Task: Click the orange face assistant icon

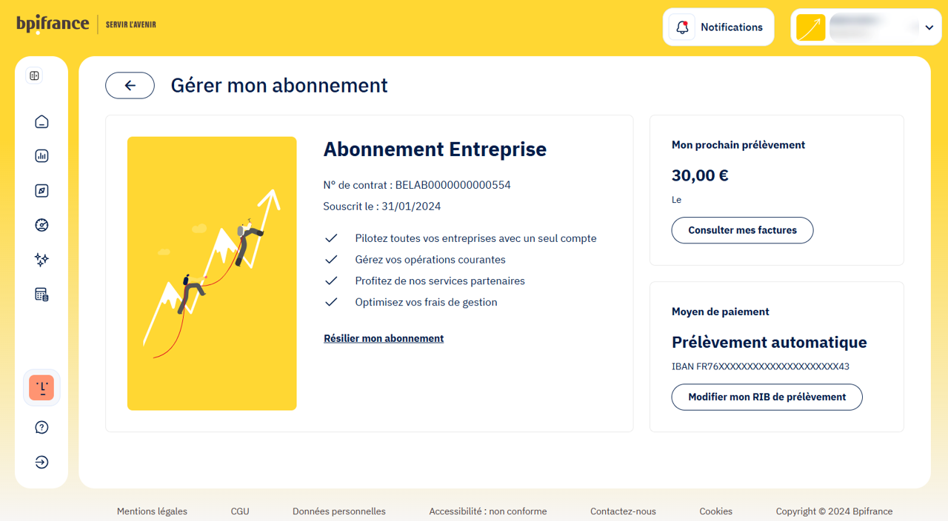Action: point(41,388)
